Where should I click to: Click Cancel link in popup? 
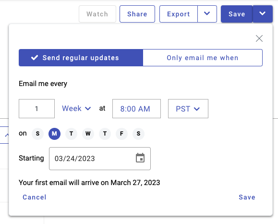[x=35, y=197]
